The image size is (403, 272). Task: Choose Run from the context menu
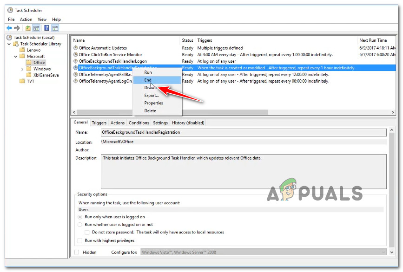[x=157, y=72]
